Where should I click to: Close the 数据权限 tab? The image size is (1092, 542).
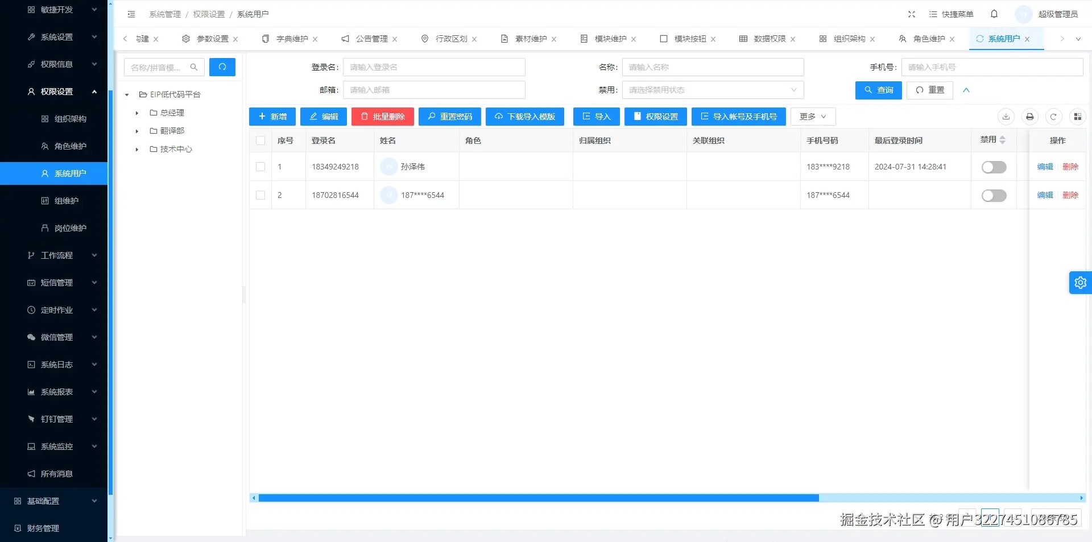(x=793, y=39)
